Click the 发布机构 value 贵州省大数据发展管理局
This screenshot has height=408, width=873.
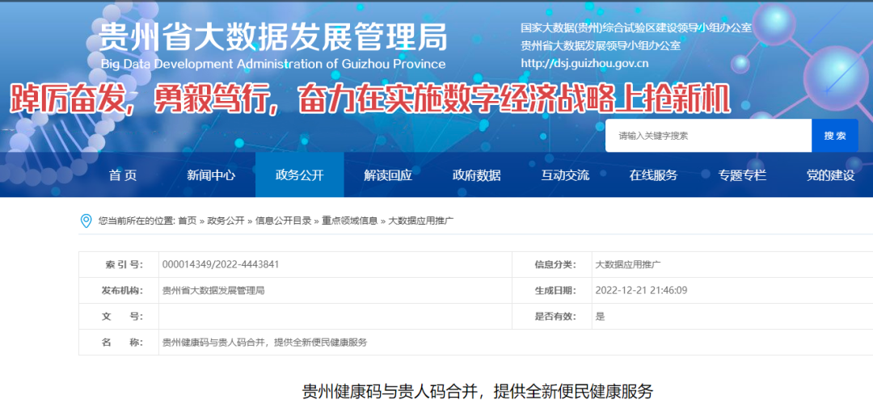pyautogui.click(x=213, y=291)
